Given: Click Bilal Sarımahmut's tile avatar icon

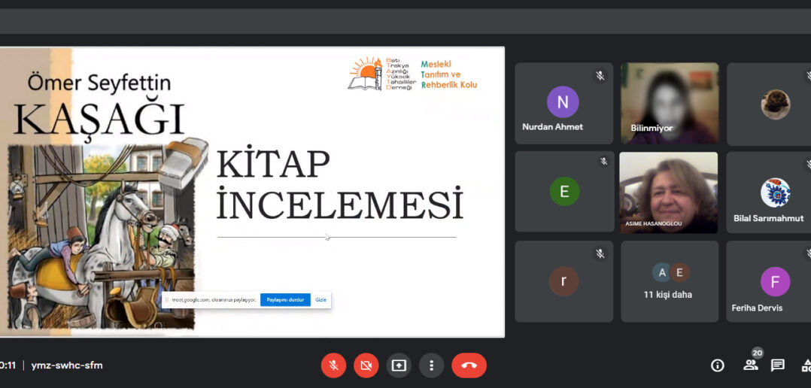Looking at the screenshot, I should tap(776, 192).
